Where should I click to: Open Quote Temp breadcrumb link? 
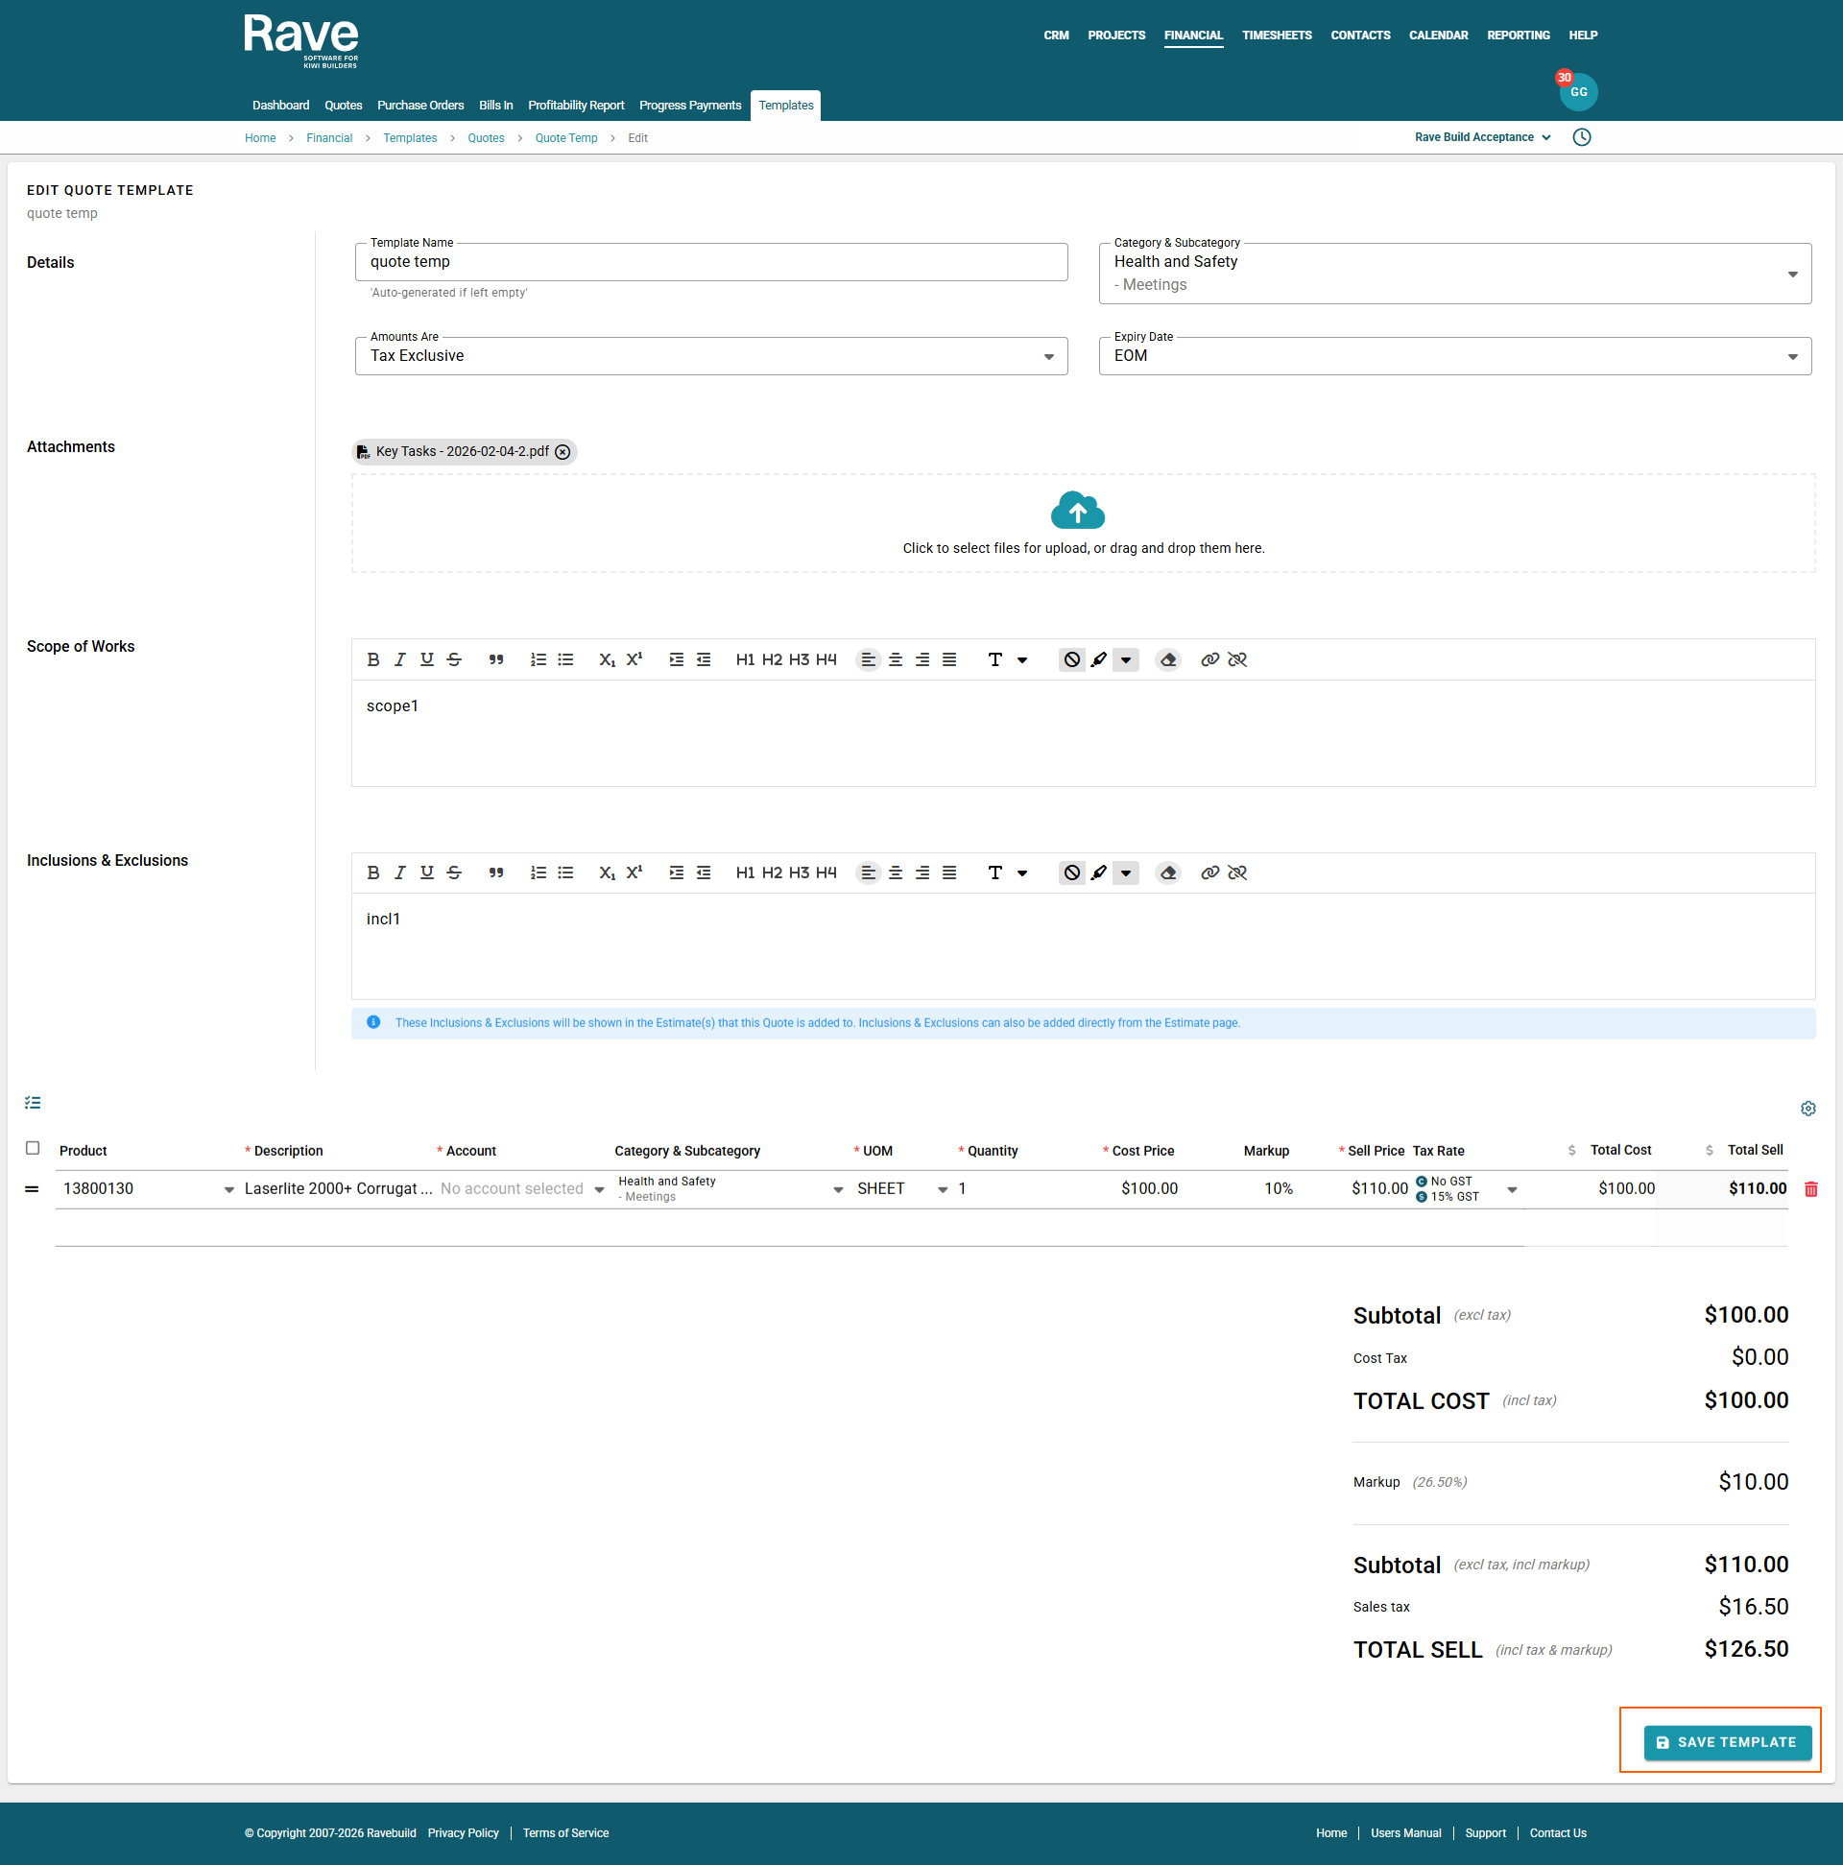(x=565, y=138)
